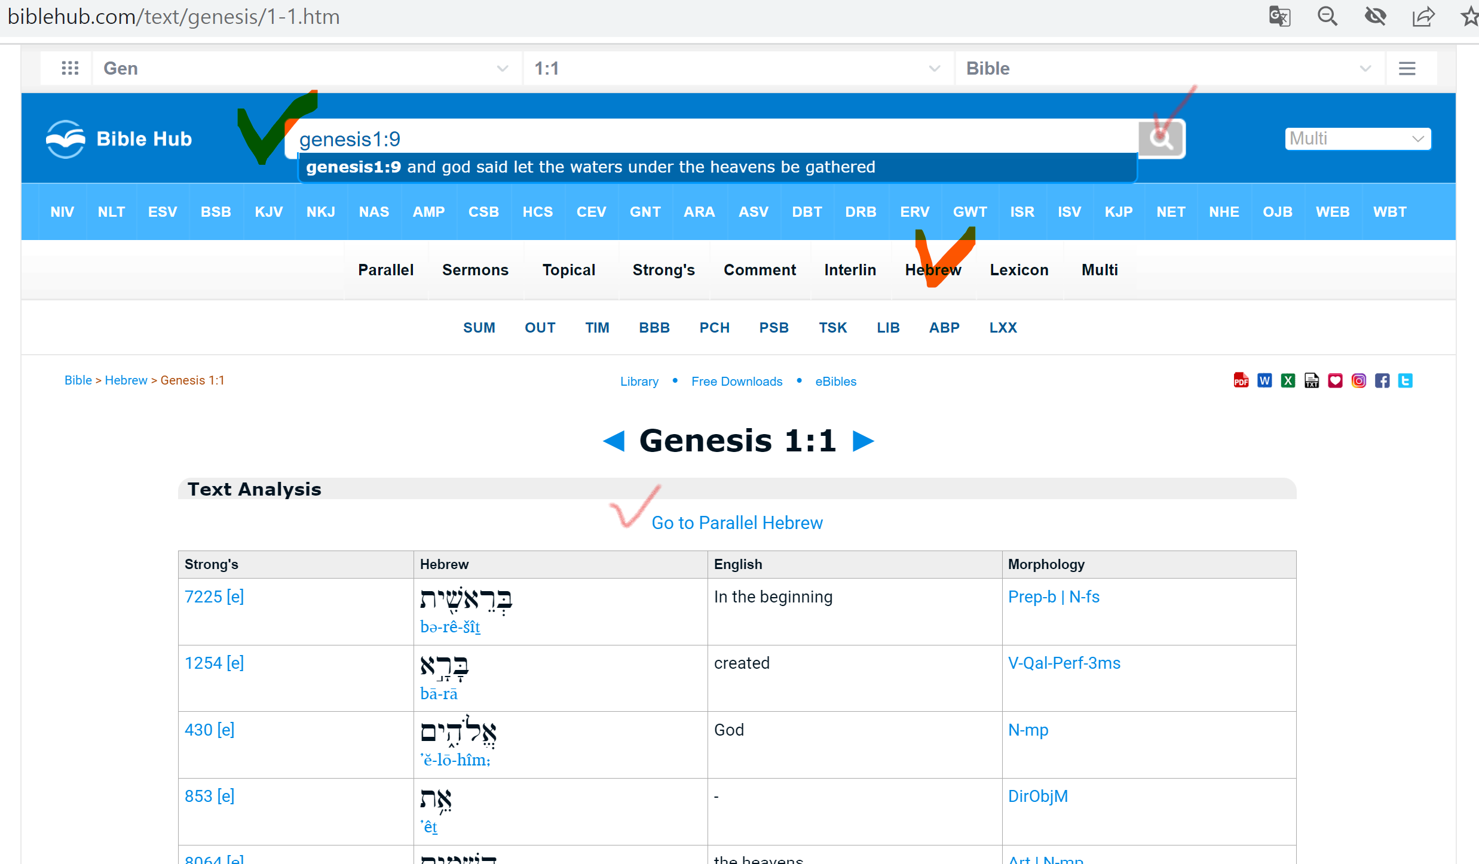This screenshot has width=1479, height=864.
Task: Click the share page icon
Action: [1423, 16]
